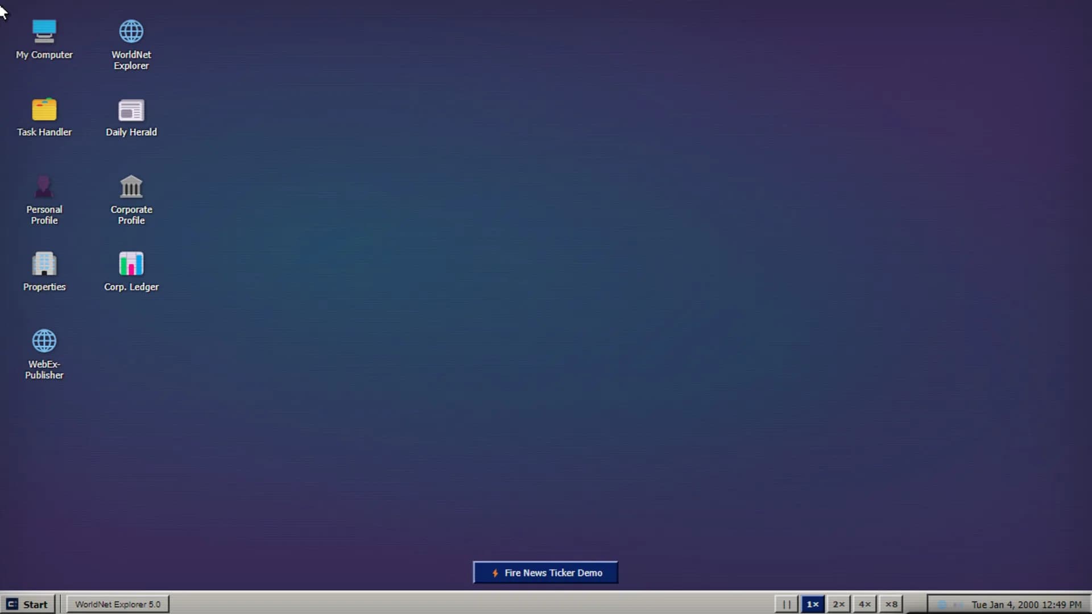Select the Personal Profile icon
Image resolution: width=1092 pixels, height=614 pixels.
(44, 200)
